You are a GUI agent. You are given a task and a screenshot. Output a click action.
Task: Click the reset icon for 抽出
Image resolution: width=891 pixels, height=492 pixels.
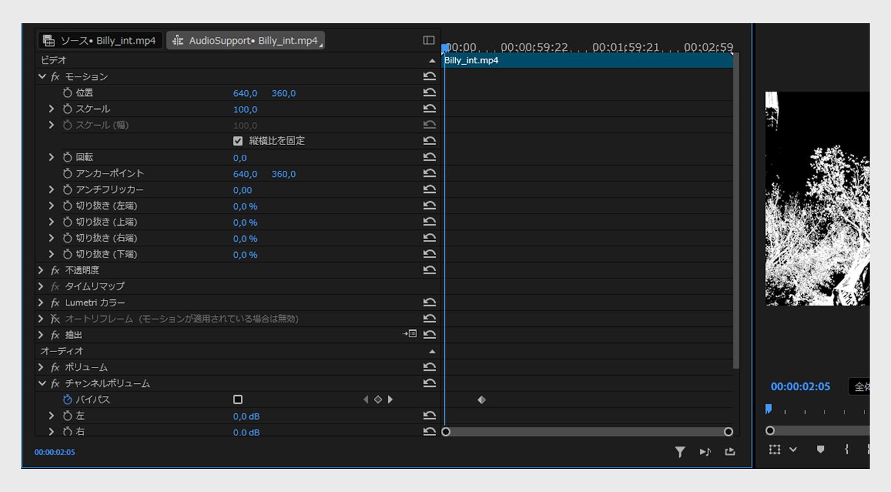[x=429, y=335]
